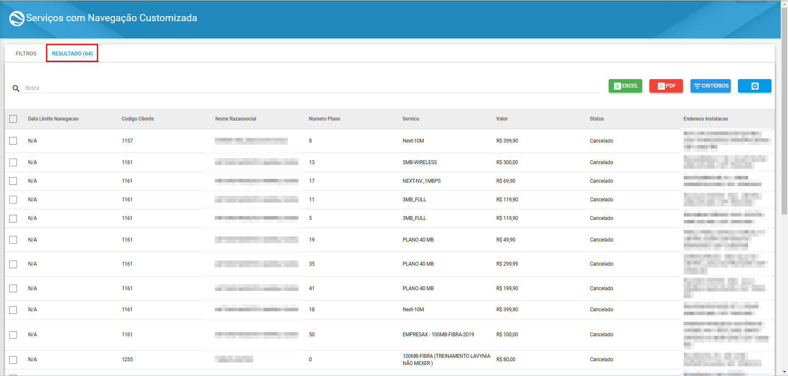
Task: Sort by Status column header
Action: coord(597,119)
